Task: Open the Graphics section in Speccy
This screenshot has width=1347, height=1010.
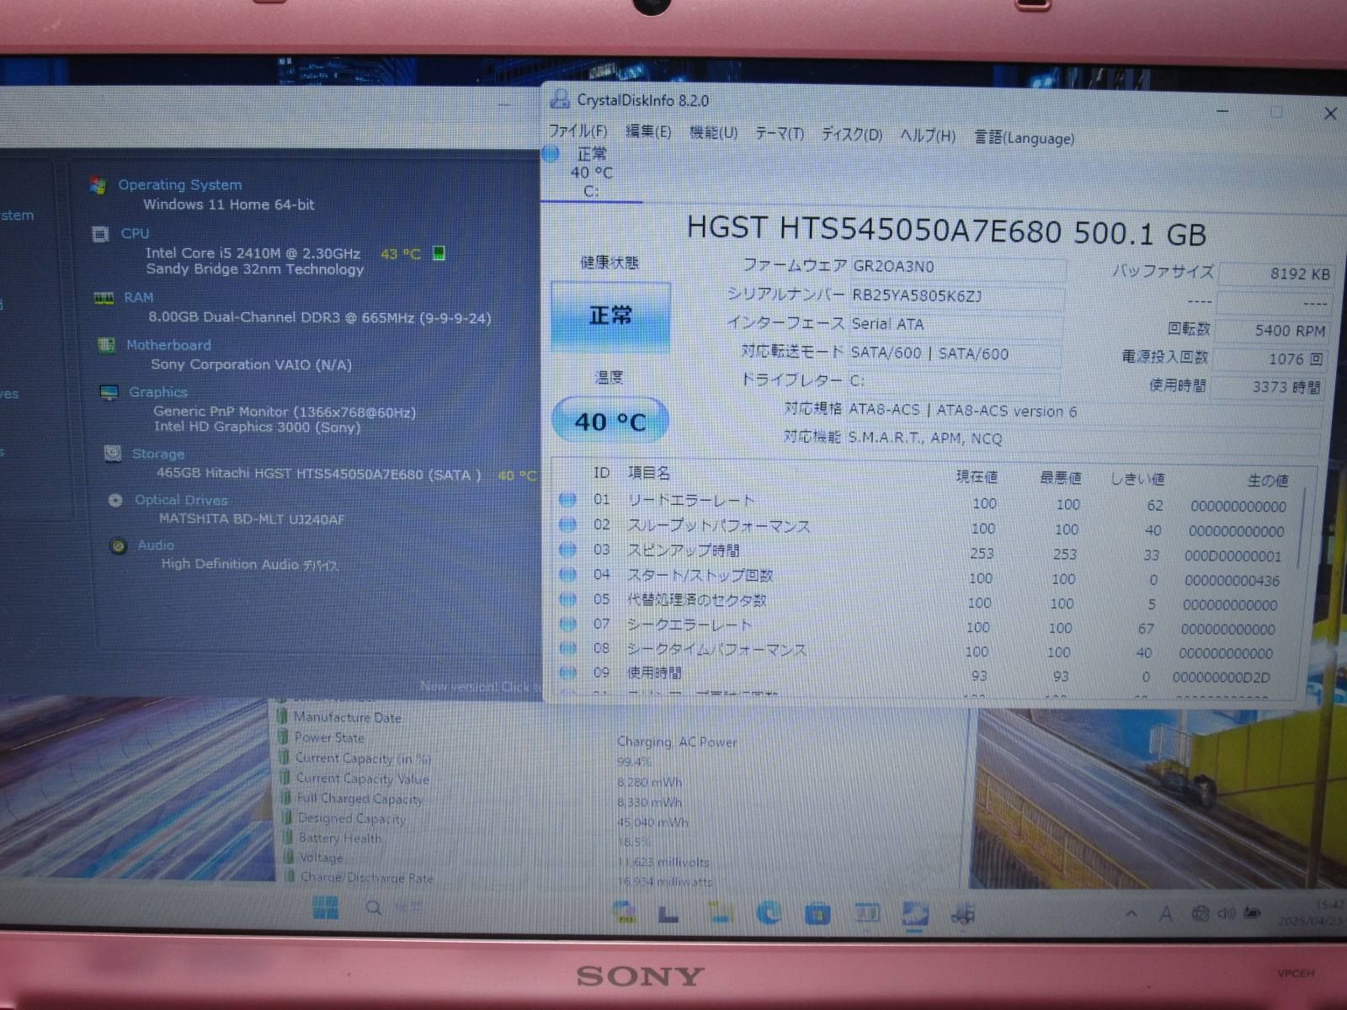Action: (x=157, y=392)
